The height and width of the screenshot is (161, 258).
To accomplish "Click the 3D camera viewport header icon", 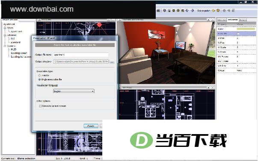I will [120, 20].
